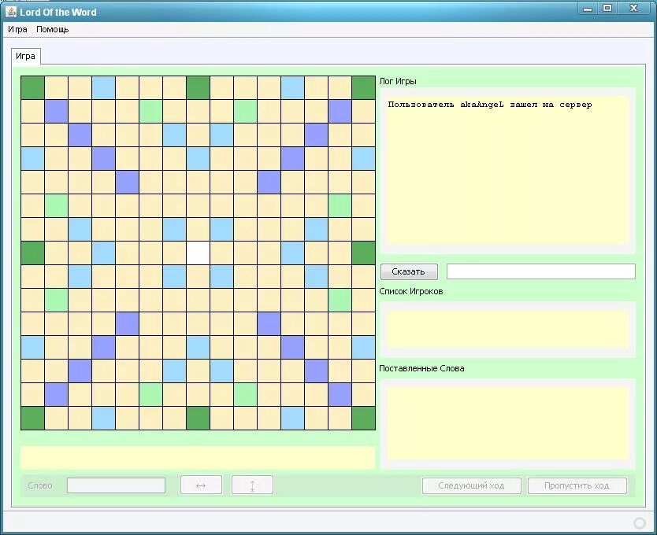
Task: Maximize the Lord Of the Word window
Action: 607,8
